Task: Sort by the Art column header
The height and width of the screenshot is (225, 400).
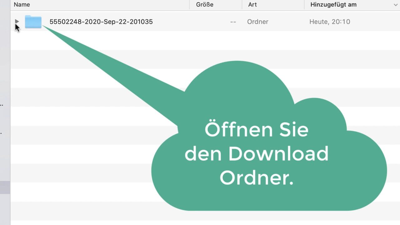Action: [x=252, y=5]
